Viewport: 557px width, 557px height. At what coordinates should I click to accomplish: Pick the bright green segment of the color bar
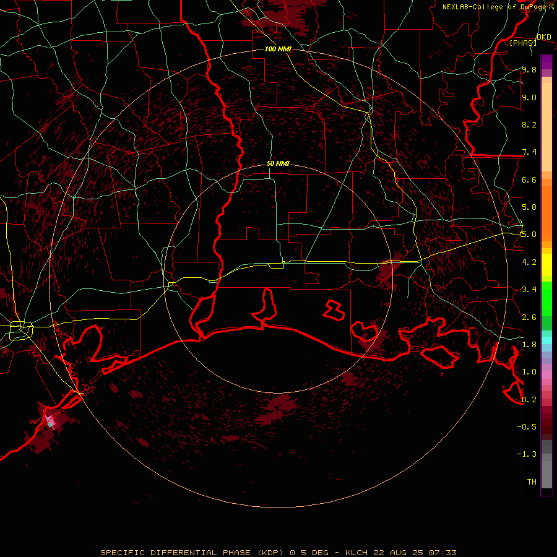click(546, 300)
